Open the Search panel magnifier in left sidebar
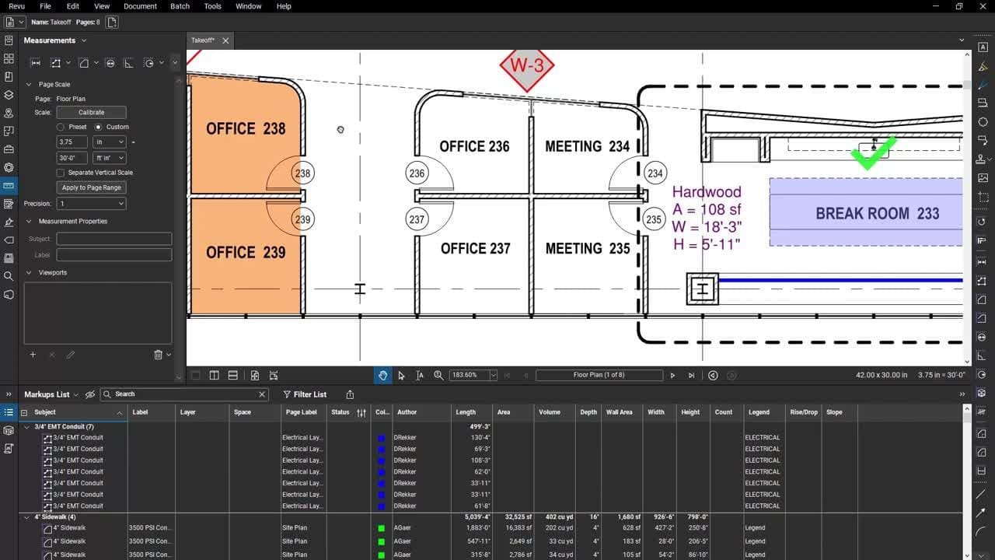The height and width of the screenshot is (560, 995). pyautogui.click(x=9, y=276)
